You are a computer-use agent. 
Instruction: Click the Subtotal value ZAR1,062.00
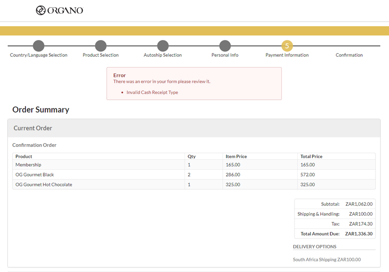click(359, 204)
